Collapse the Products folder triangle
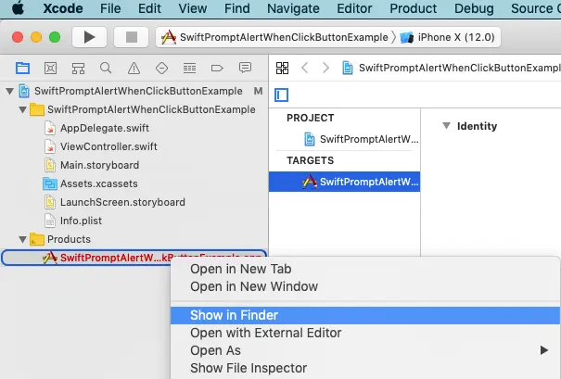This screenshot has width=561, height=379. click(22, 239)
